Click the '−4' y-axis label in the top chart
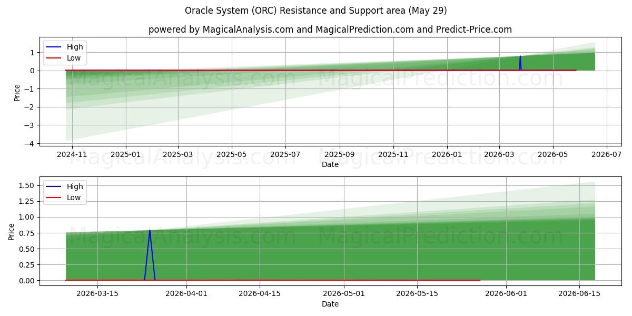Screen dimensions: 632x316 point(30,144)
